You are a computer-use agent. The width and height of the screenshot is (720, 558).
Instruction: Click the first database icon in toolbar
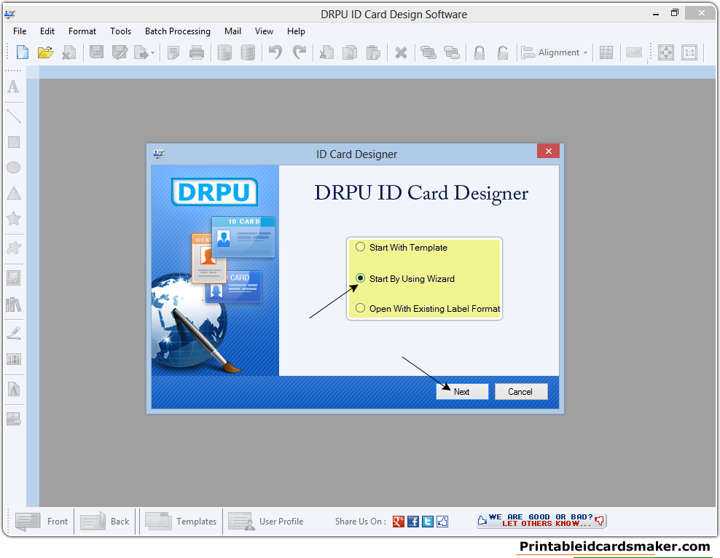click(224, 52)
